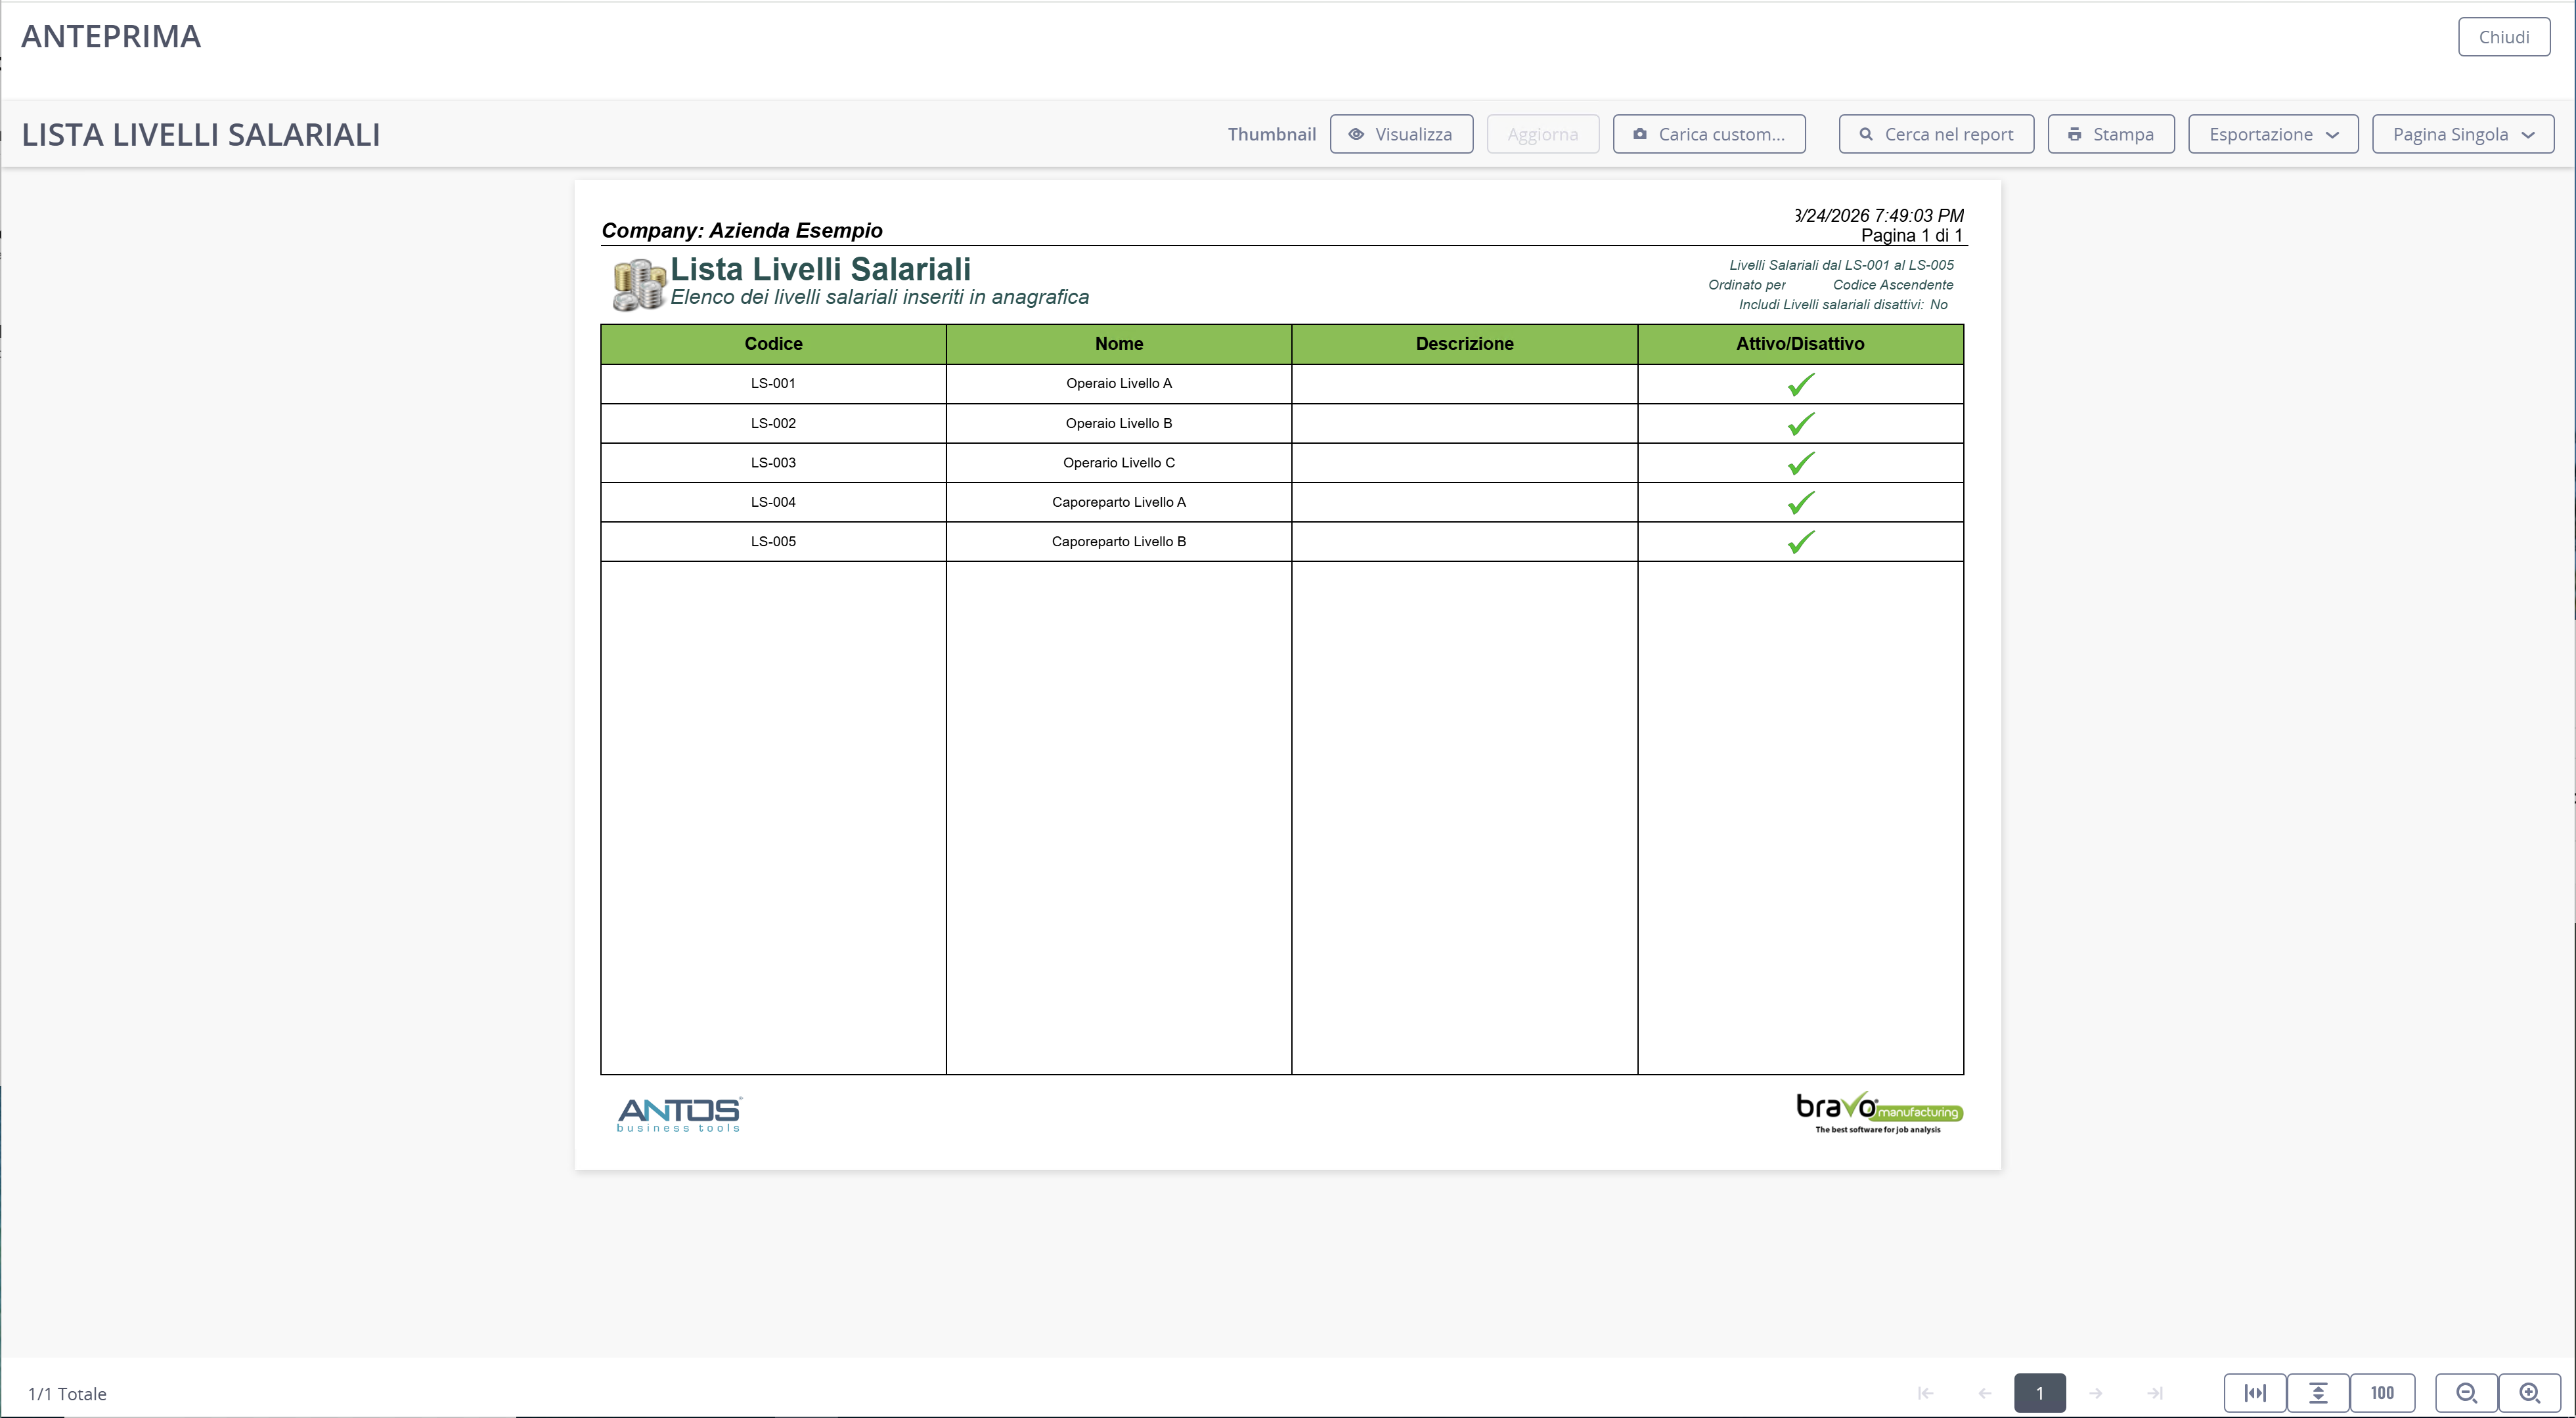The image size is (2576, 1418).
Task: Click the Visualizza button
Action: 1401,134
